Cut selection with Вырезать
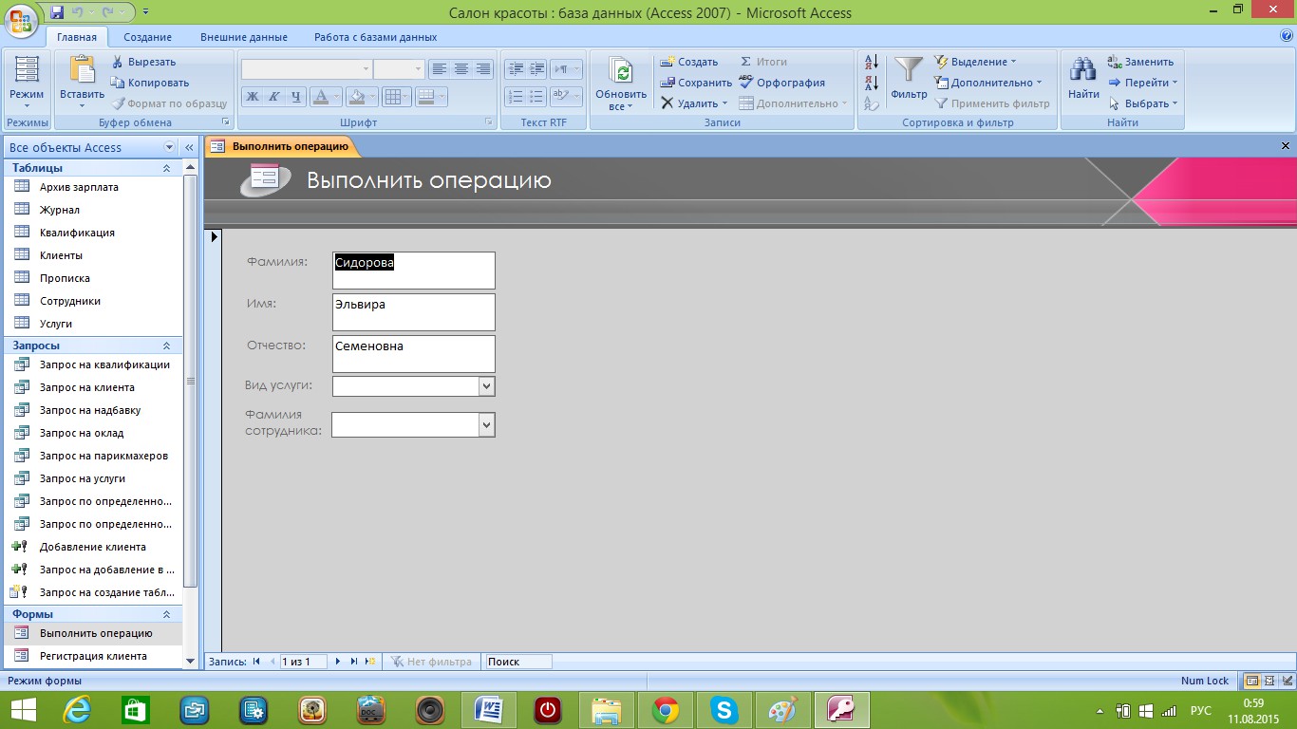The width and height of the screenshot is (1297, 729). tap(143, 62)
